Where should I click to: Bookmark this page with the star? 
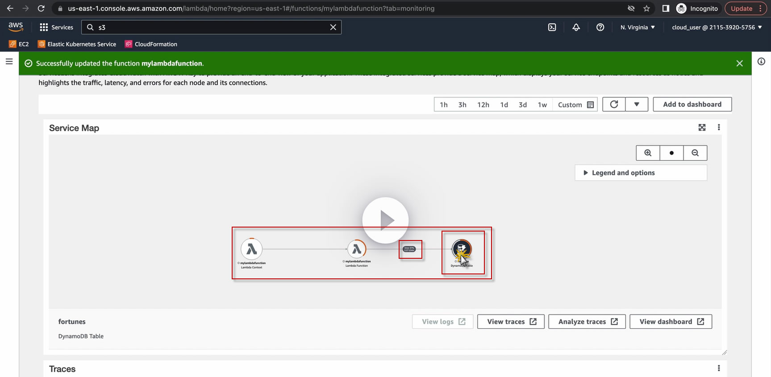646,8
